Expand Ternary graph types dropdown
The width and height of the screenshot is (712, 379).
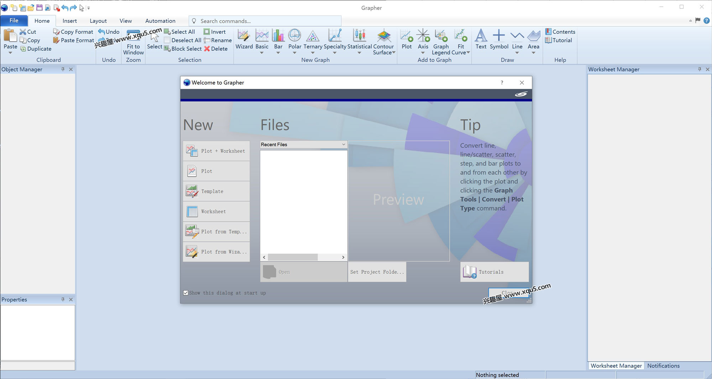tap(313, 53)
